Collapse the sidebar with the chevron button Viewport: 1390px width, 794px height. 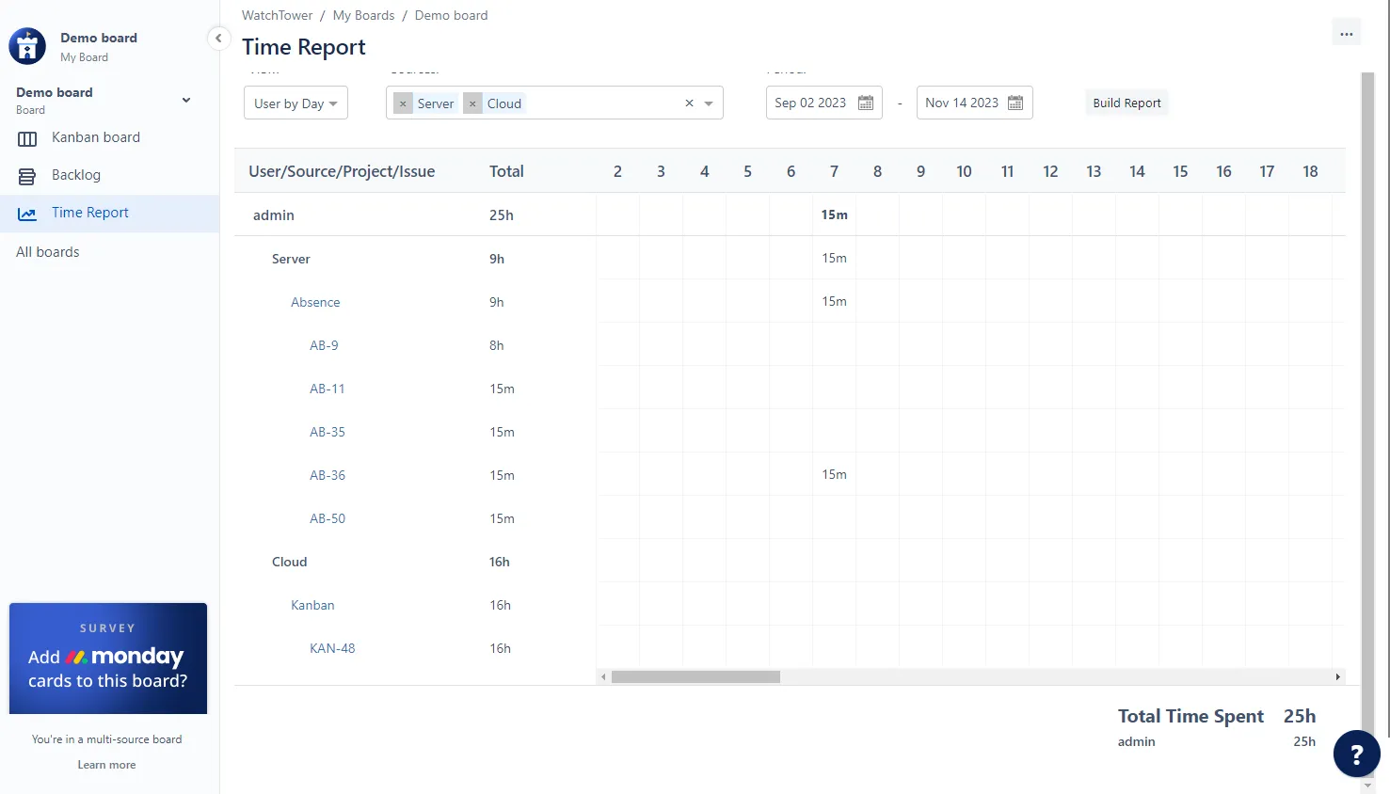218,39
